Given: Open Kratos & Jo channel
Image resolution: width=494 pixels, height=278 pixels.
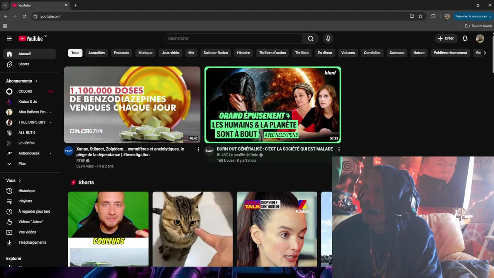Looking at the screenshot, I should coord(29,102).
